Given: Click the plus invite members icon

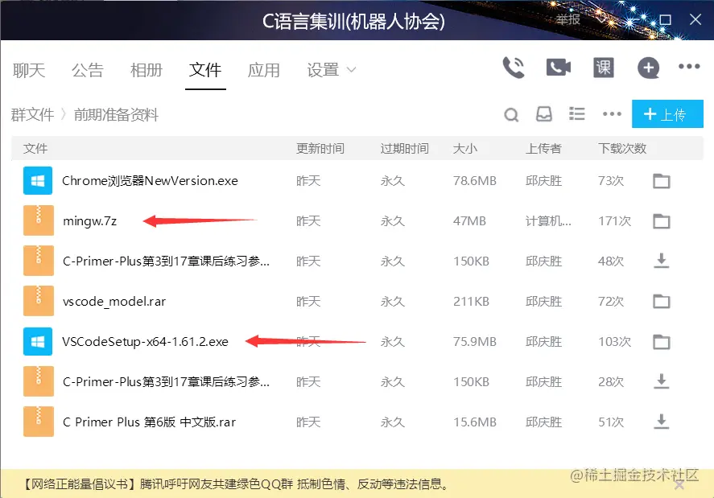Looking at the screenshot, I should 648,68.
